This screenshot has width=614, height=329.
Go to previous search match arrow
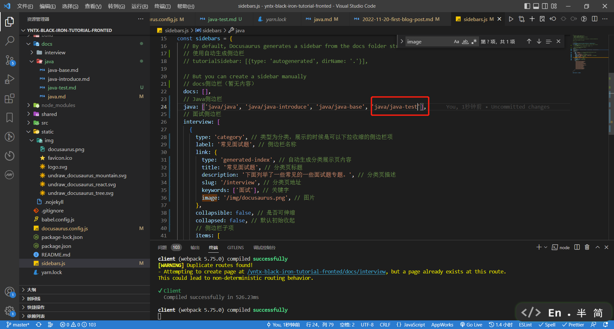pos(529,42)
